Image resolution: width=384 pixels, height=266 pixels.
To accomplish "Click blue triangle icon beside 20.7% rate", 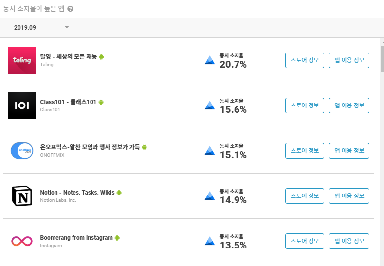I will point(210,60).
